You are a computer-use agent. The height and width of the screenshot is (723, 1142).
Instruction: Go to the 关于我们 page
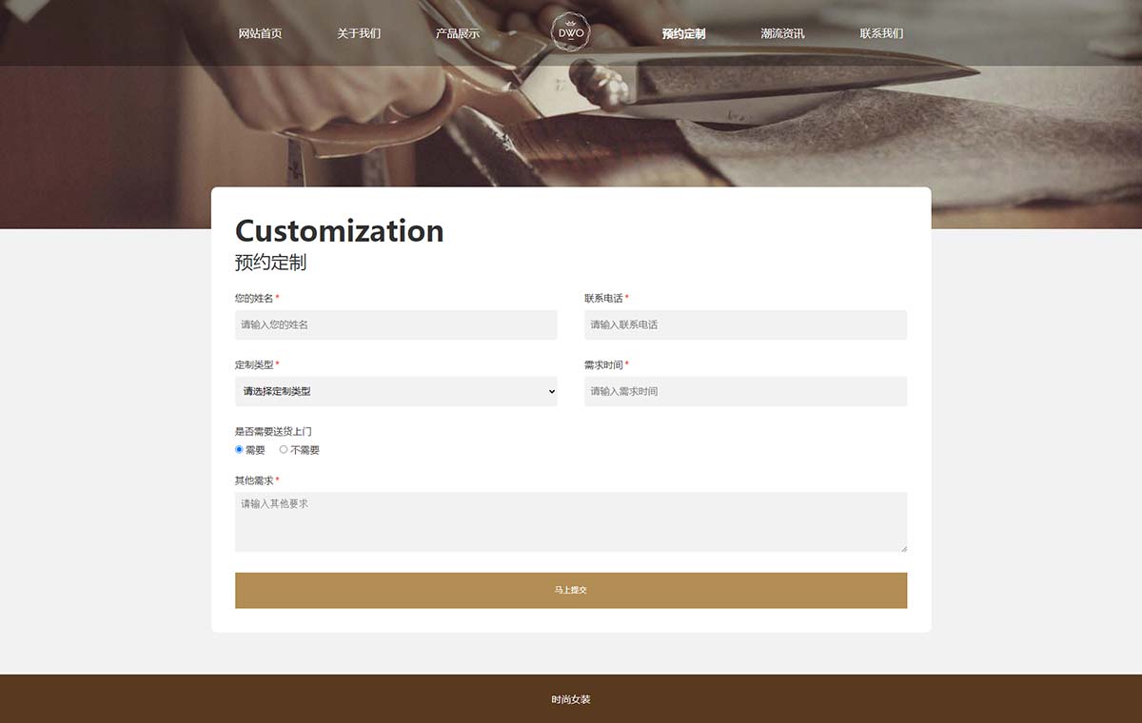[x=359, y=33]
